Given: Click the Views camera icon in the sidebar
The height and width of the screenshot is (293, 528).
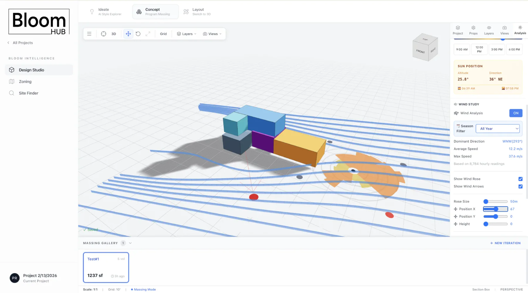Looking at the screenshot, I should click(x=504, y=30).
